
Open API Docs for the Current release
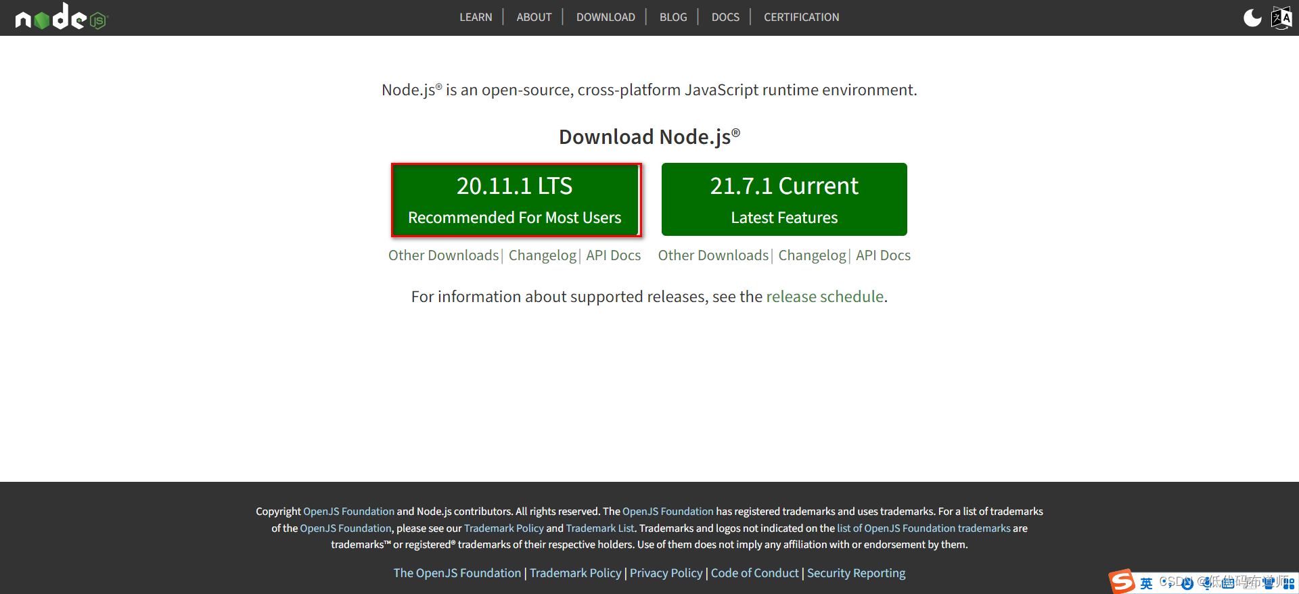pos(883,255)
